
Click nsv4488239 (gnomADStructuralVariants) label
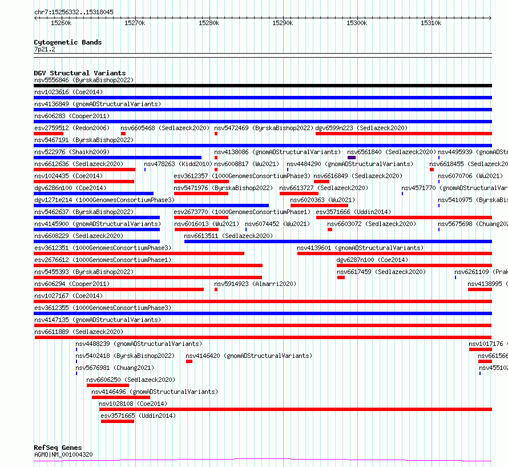(139, 344)
